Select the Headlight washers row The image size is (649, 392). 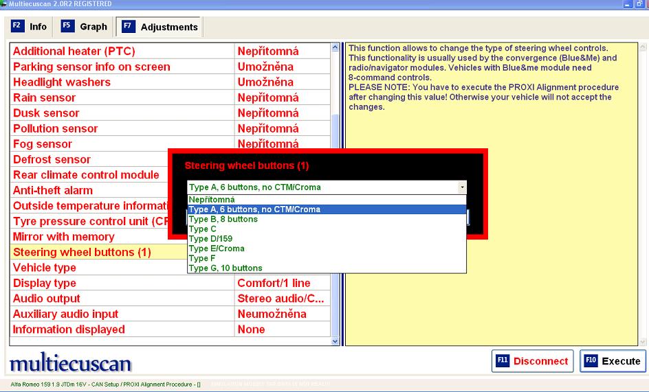point(170,82)
